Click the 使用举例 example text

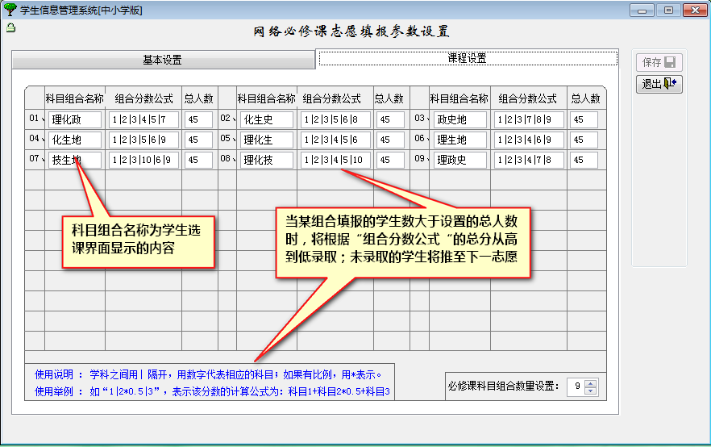(x=212, y=391)
